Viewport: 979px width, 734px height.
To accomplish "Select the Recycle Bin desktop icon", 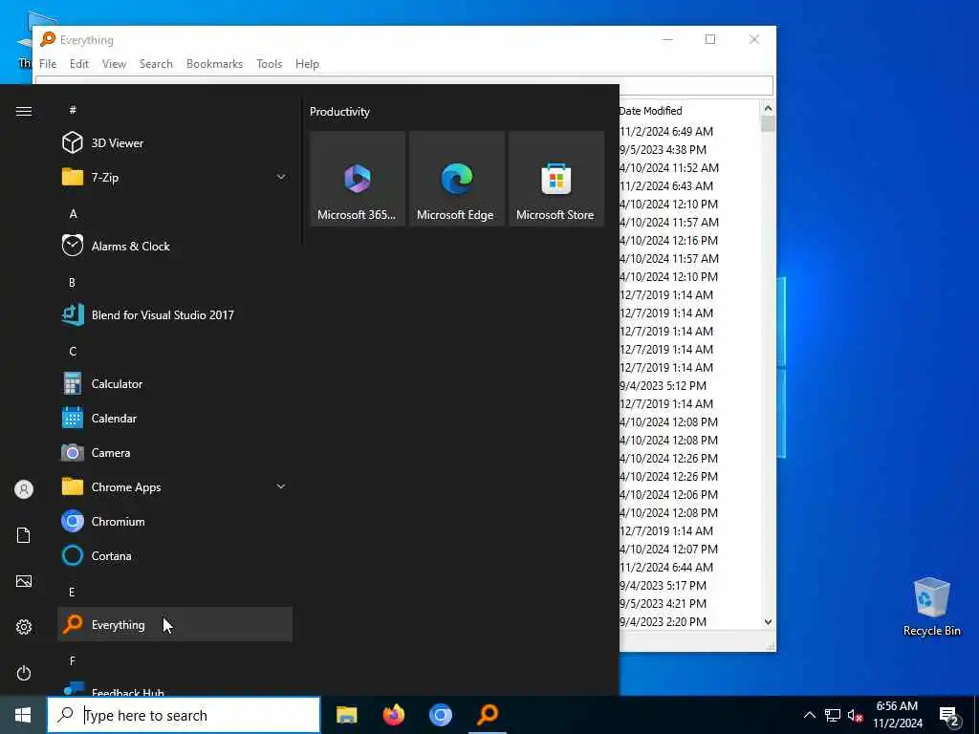I will pos(931,607).
